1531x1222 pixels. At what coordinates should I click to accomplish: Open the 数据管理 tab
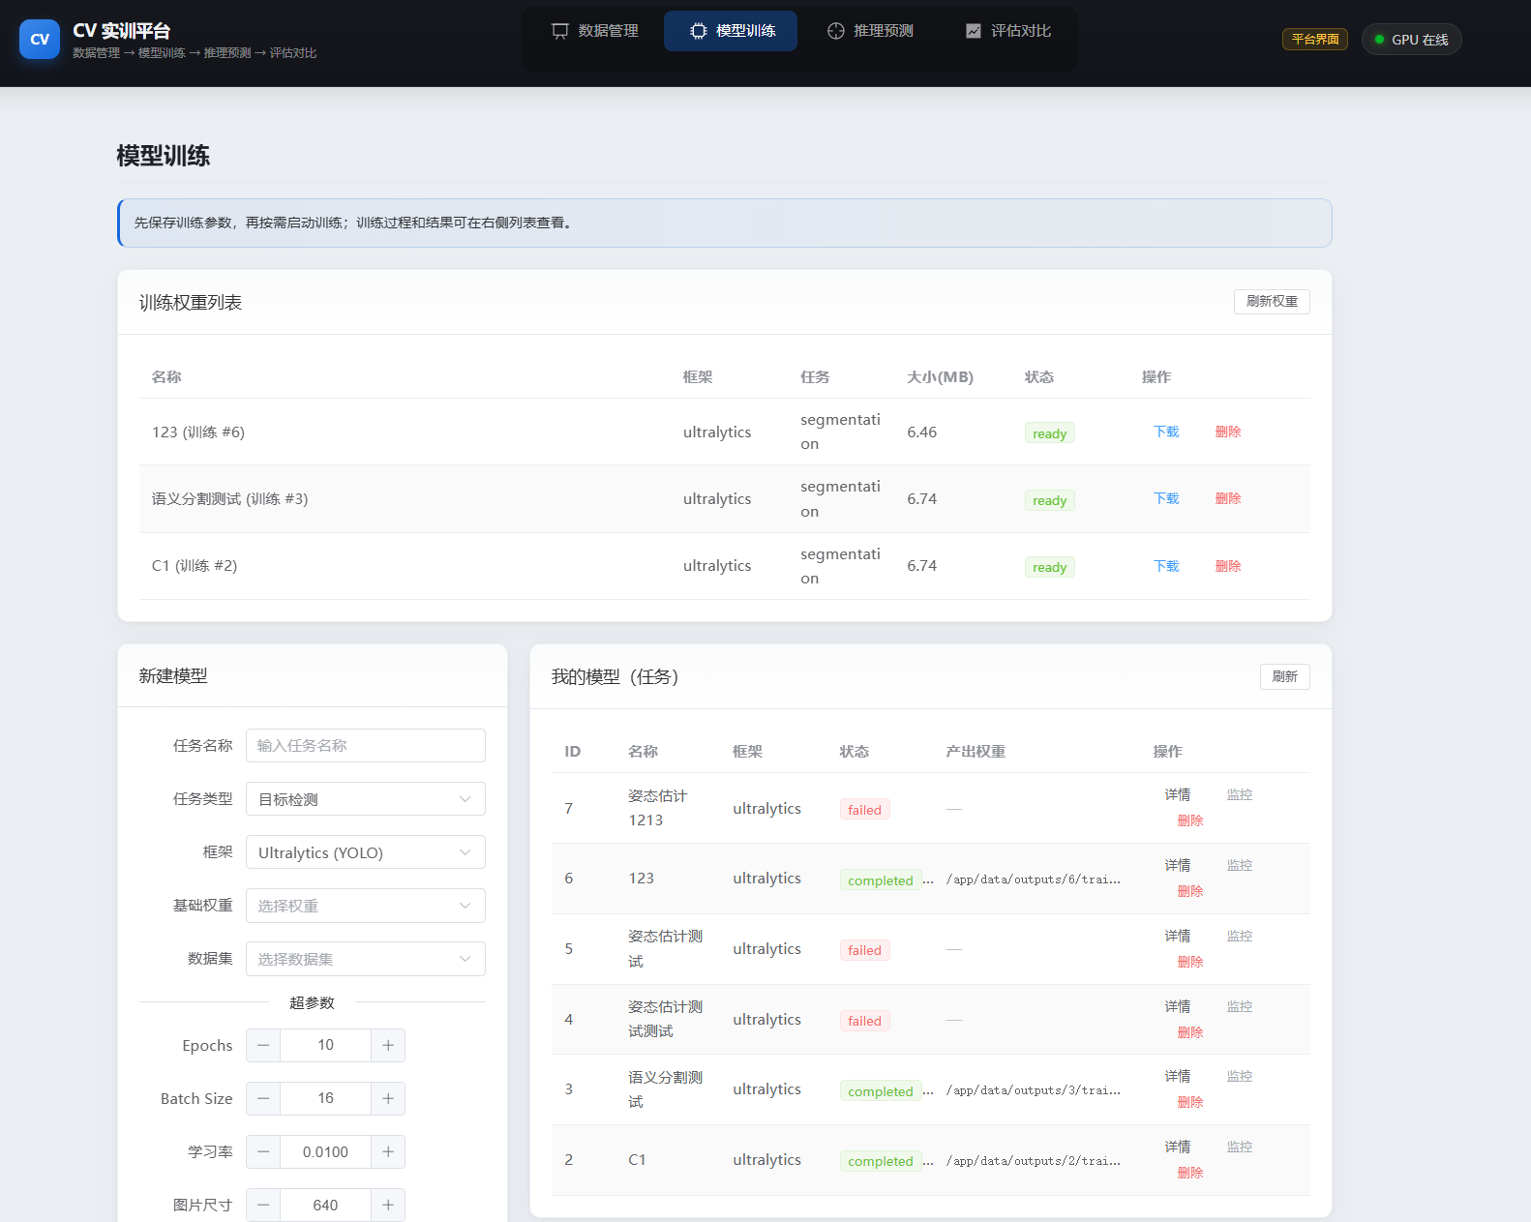click(595, 31)
